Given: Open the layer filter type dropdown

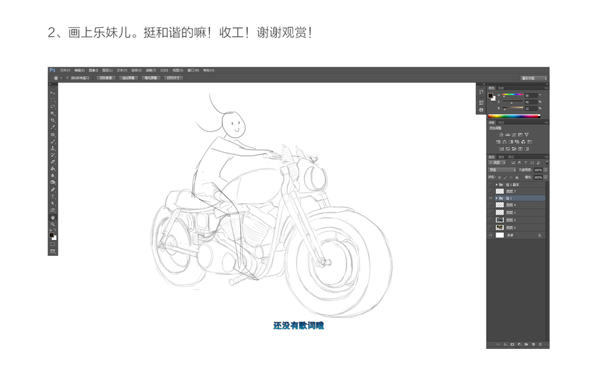Looking at the screenshot, I should pos(497,163).
